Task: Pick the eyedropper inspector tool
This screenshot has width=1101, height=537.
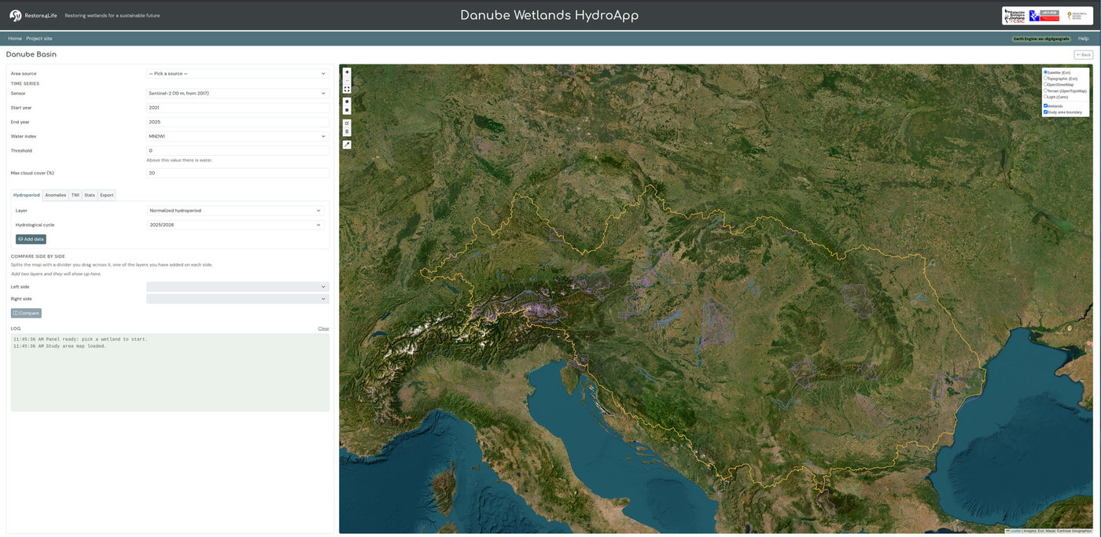Action: pos(347,145)
